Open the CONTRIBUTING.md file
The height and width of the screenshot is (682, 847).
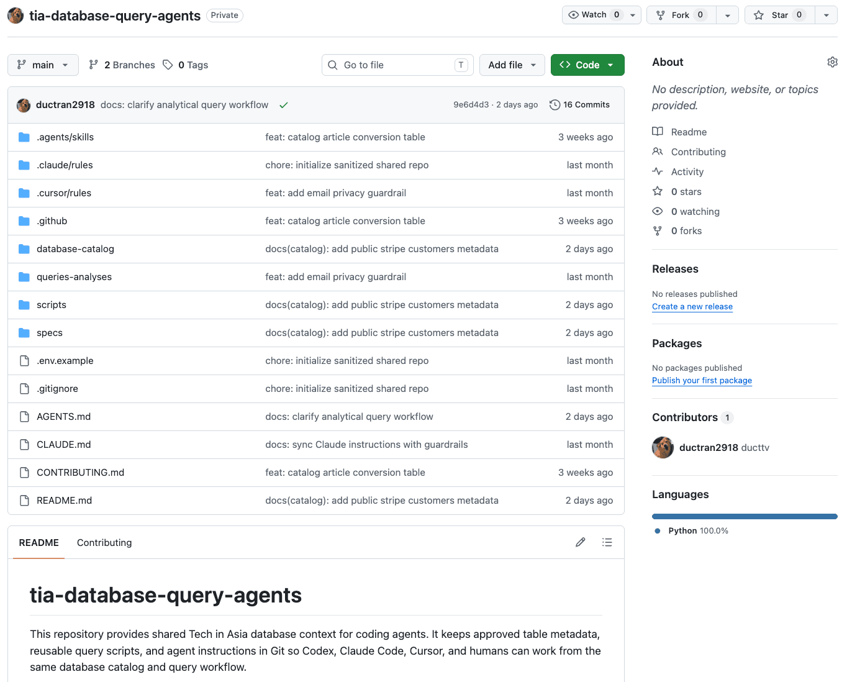80,473
